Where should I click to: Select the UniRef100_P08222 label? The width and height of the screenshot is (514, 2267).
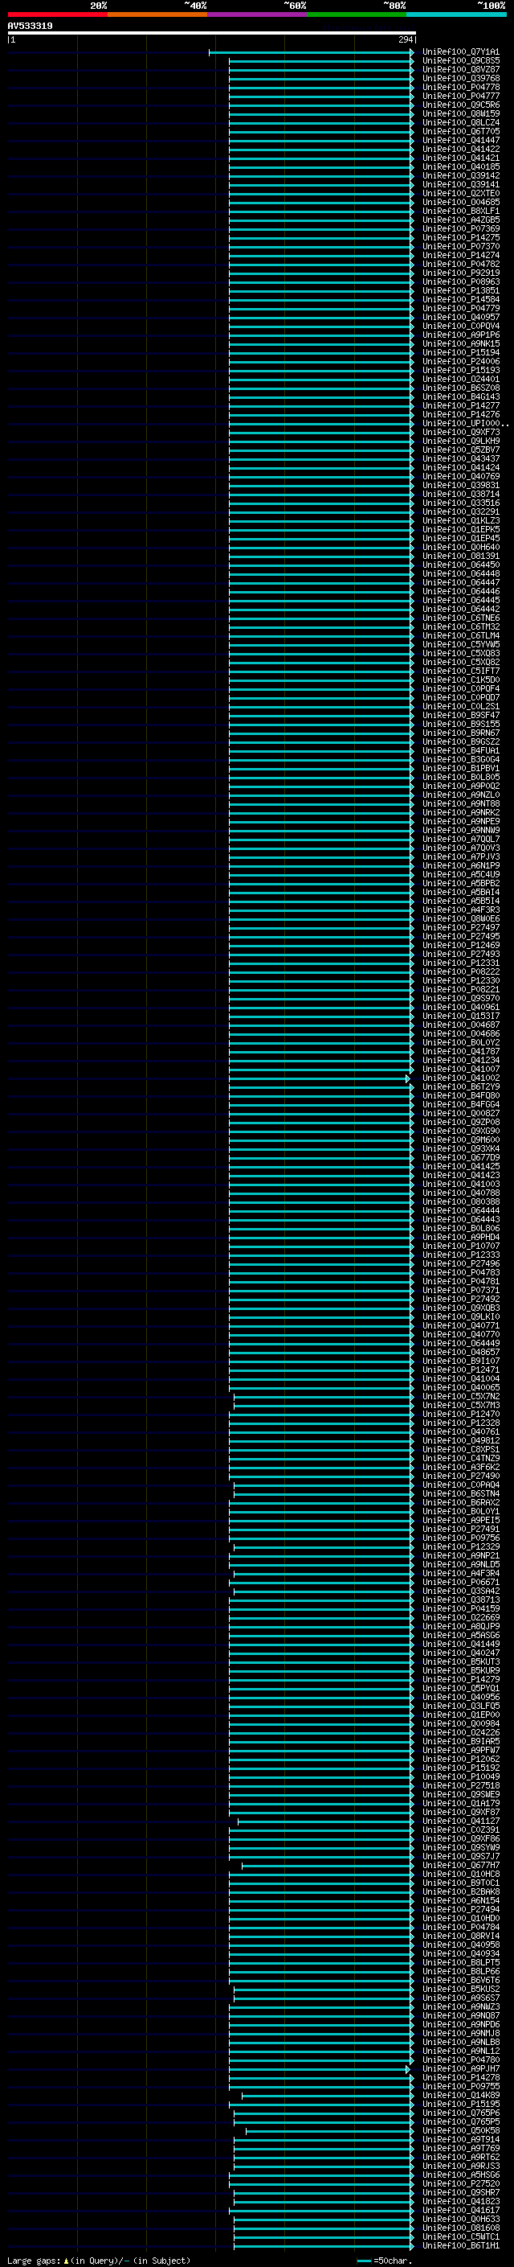tap(460, 971)
